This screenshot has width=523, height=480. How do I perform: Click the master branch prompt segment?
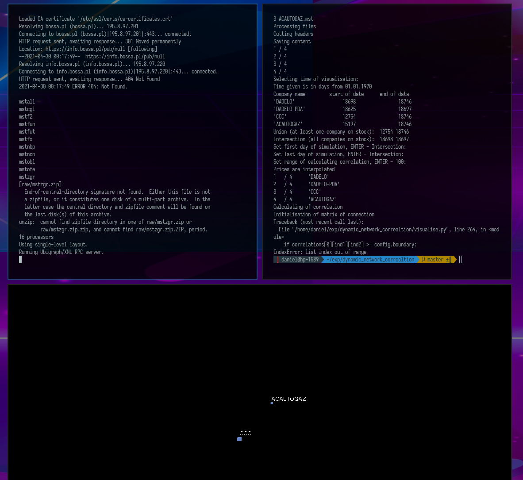pyautogui.click(x=435, y=260)
